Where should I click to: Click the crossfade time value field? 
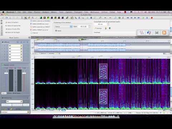pyautogui.click(x=101, y=24)
